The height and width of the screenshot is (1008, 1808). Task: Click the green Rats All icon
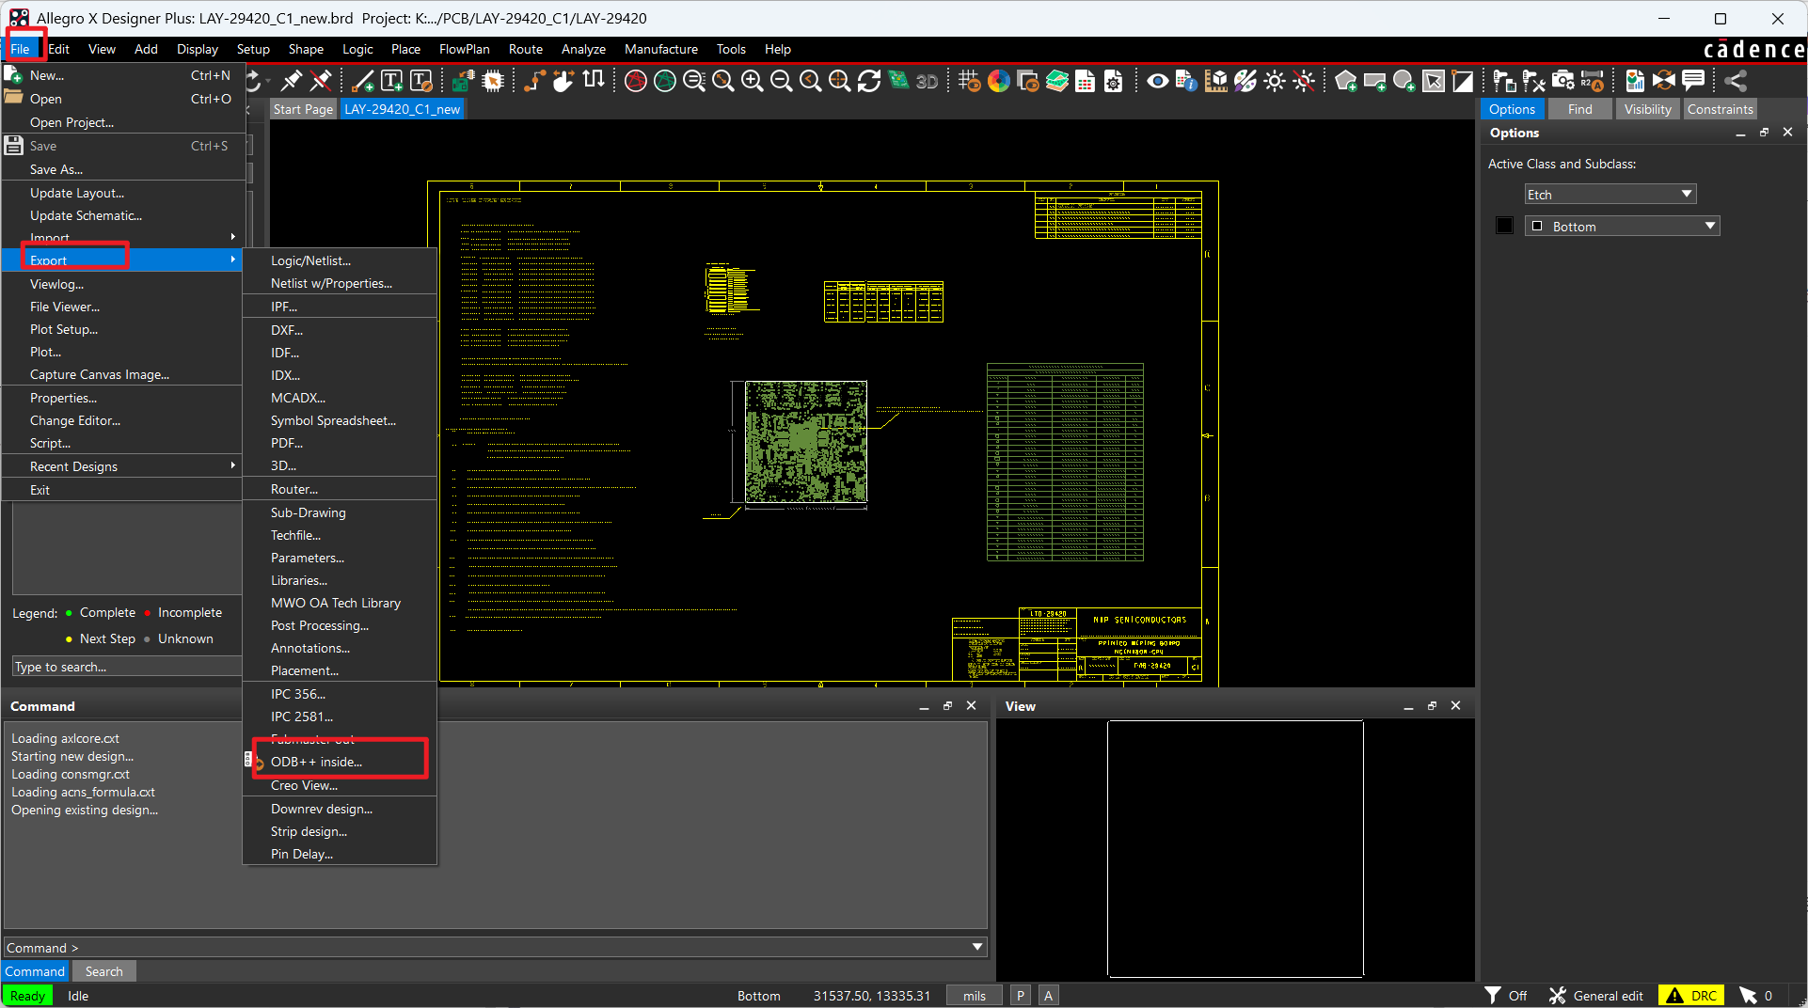665,82
